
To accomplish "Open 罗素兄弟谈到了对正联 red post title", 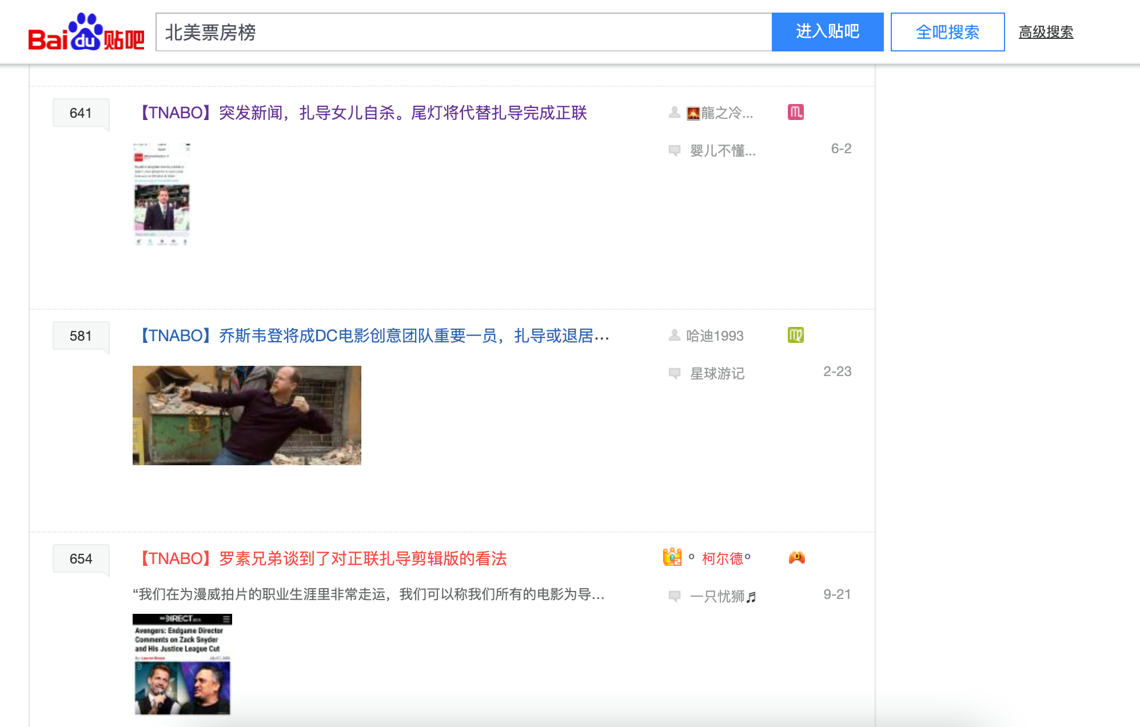I will (324, 558).
